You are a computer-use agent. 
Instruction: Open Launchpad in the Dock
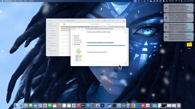click(26, 106)
